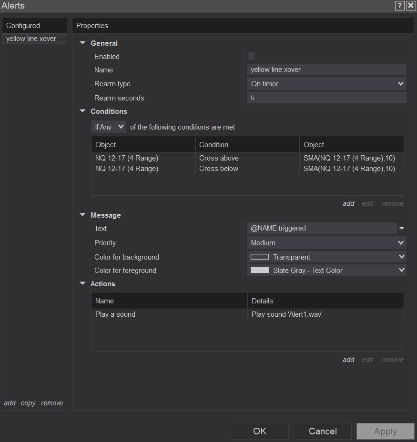
Task: Collapse the Conditions section
Action: tap(82, 111)
